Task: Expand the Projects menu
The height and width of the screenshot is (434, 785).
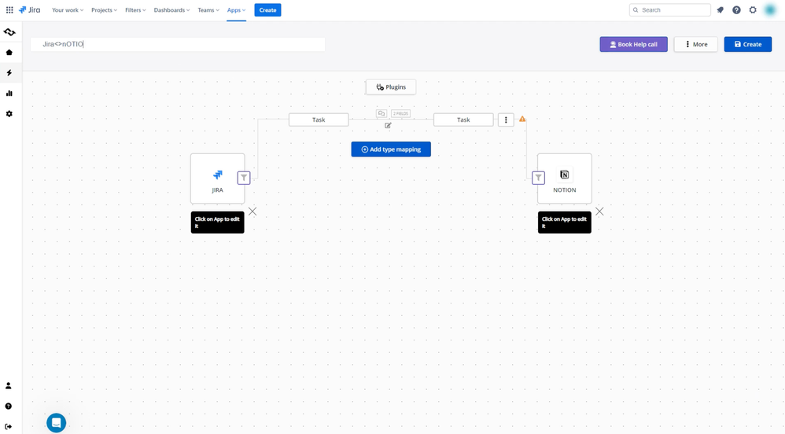Action: 104,10
